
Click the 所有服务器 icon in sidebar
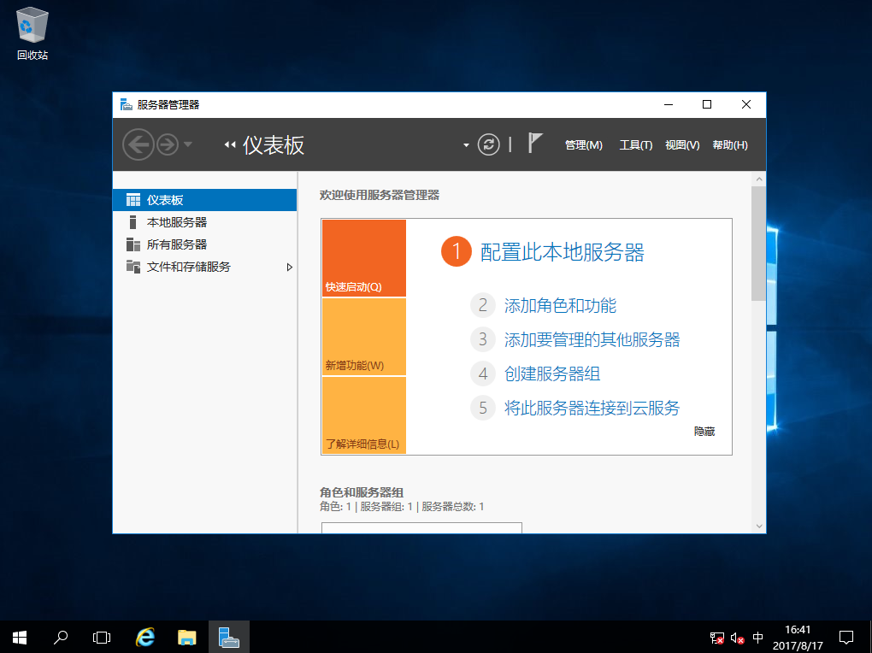pyautogui.click(x=133, y=244)
